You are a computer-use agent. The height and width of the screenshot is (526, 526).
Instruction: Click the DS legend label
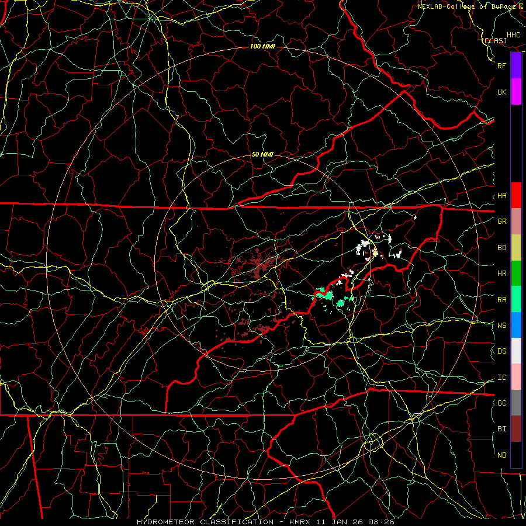(502, 351)
